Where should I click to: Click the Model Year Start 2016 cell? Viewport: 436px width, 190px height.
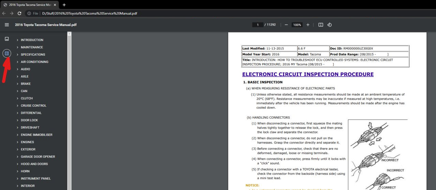[269, 54]
